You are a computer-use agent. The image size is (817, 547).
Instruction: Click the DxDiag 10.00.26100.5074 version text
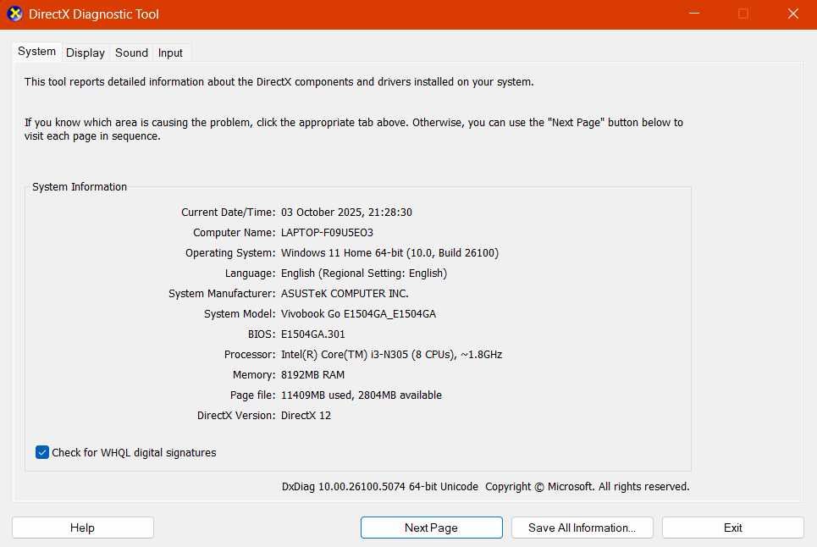[380, 486]
